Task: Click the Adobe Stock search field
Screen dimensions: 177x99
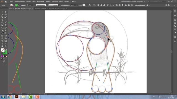Action: pyautogui.click(x=157, y=2)
